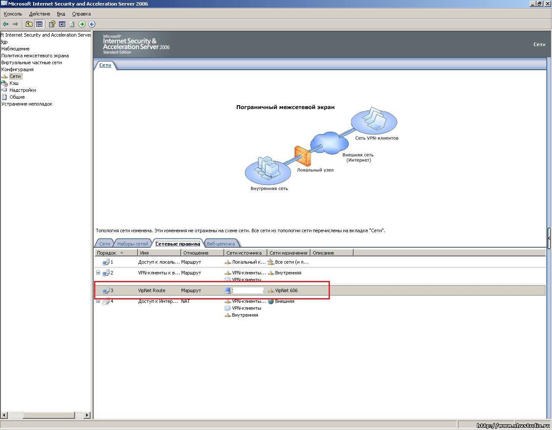Select the Общие tree node label
552x430 pixels.
click(17, 97)
